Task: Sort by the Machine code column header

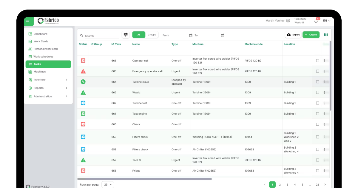Action: pyautogui.click(x=254, y=44)
